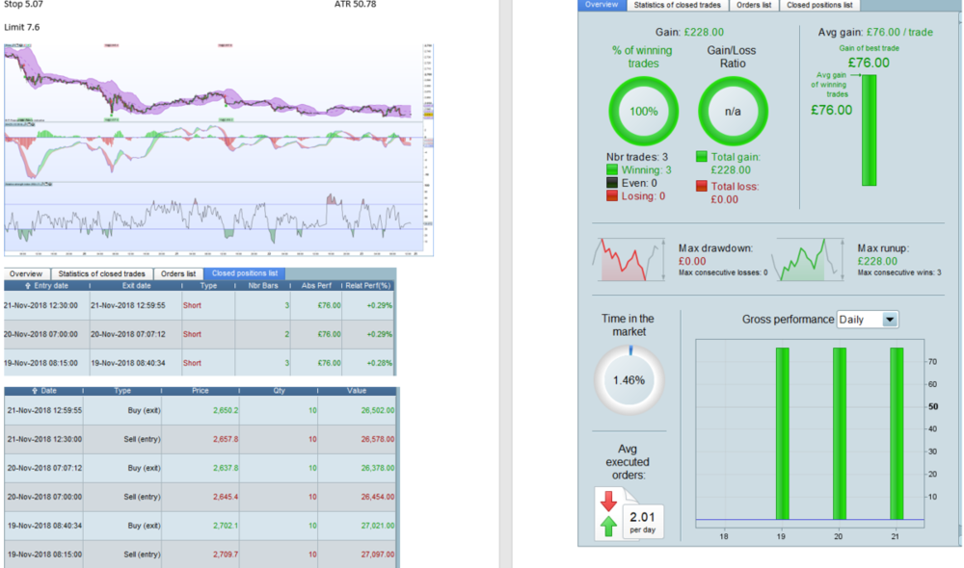
Task: Click the green performance bar for day 20
Action: click(x=840, y=433)
